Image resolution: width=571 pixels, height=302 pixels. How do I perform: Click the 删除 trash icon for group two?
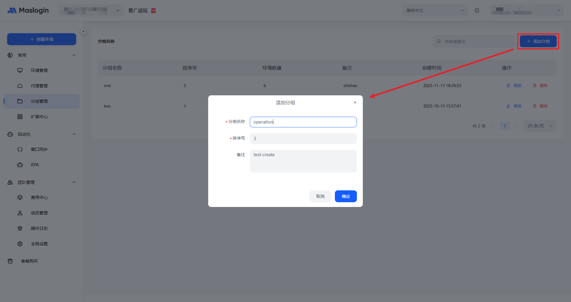(x=535, y=106)
